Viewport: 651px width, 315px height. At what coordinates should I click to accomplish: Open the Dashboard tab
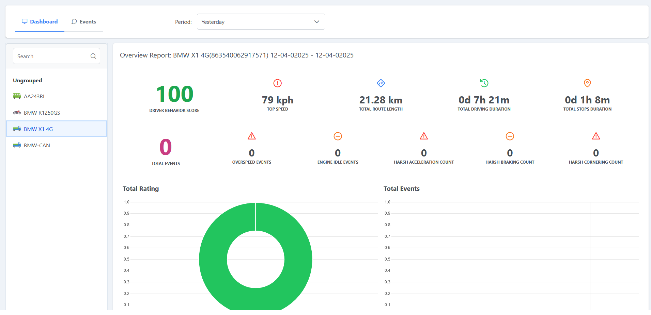point(40,22)
